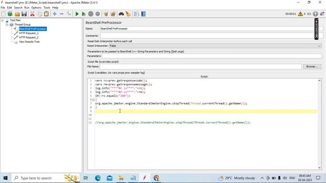Open the Tools menu
The height and width of the screenshot is (183, 326).
point(47,8)
